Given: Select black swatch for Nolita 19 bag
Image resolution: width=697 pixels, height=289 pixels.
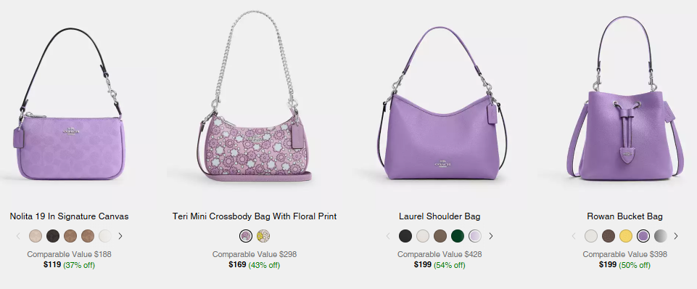Looking at the screenshot, I should (53, 236).
